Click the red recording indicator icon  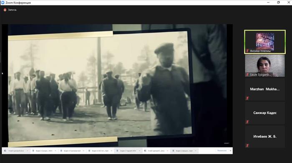point(5,10)
